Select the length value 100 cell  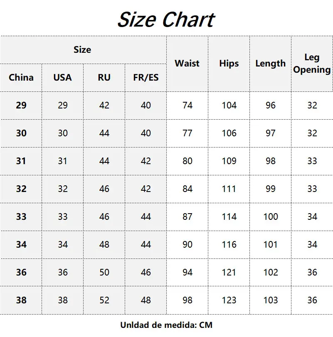(270, 216)
